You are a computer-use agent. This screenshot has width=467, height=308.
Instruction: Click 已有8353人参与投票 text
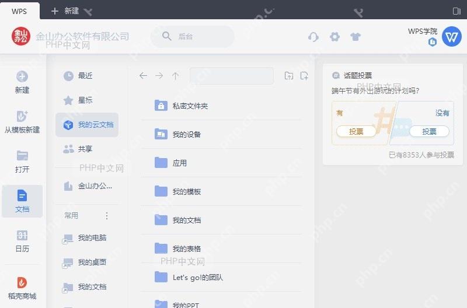click(x=421, y=155)
